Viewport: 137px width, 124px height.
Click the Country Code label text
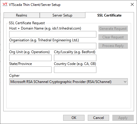pyautogui.click(x=75, y=64)
